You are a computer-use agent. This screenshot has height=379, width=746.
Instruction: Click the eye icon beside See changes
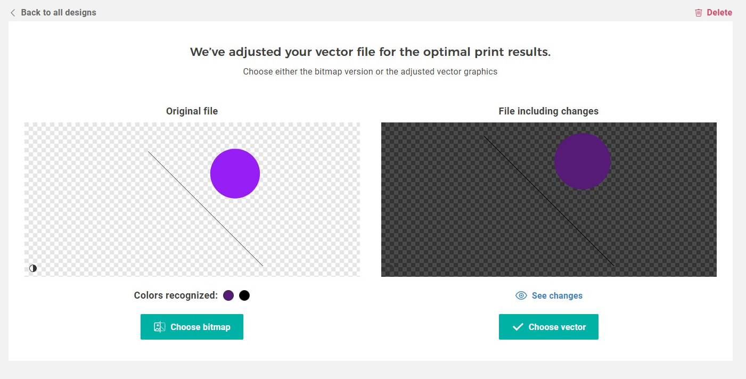tap(521, 295)
